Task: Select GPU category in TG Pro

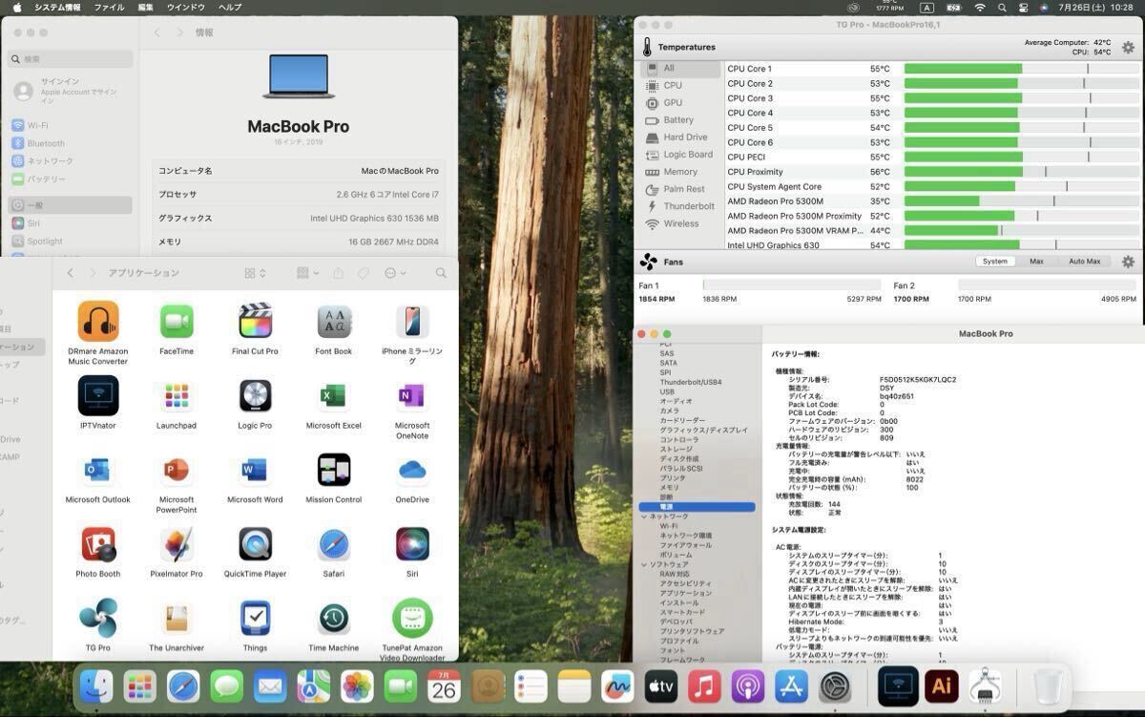Action: pos(681,102)
